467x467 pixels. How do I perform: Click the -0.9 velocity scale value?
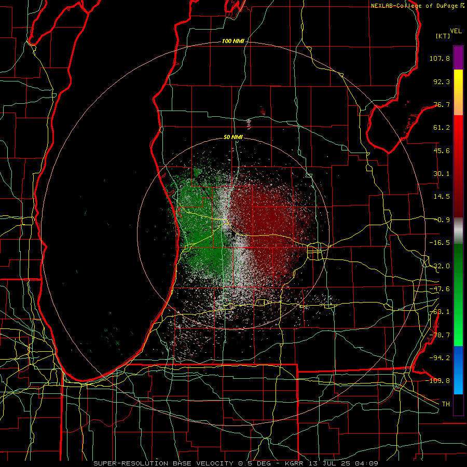443,220
